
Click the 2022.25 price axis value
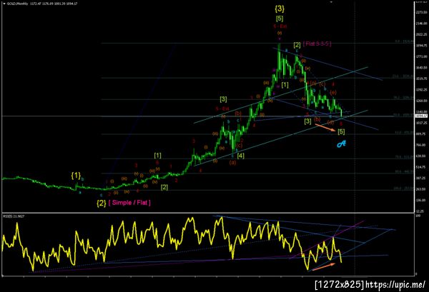click(x=421, y=34)
